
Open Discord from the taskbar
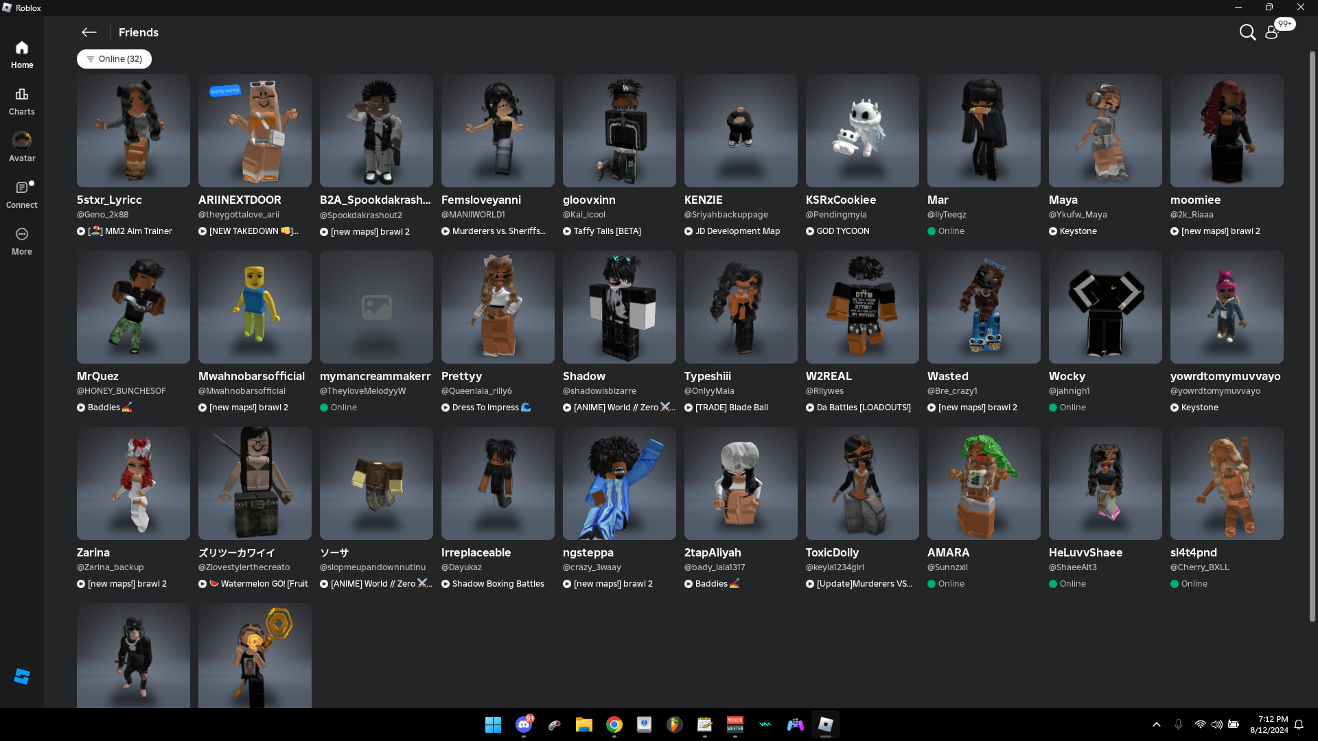pyautogui.click(x=524, y=725)
